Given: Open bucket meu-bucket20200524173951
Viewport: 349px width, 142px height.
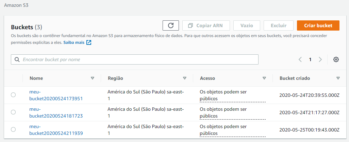Looking at the screenshot, I should [56, 95].
